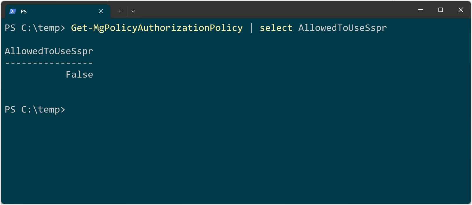Screen dimensions: 472x205
Task: Click the empty PS C:\temp> prompt at bottom
Action: (x=35, y=110)
